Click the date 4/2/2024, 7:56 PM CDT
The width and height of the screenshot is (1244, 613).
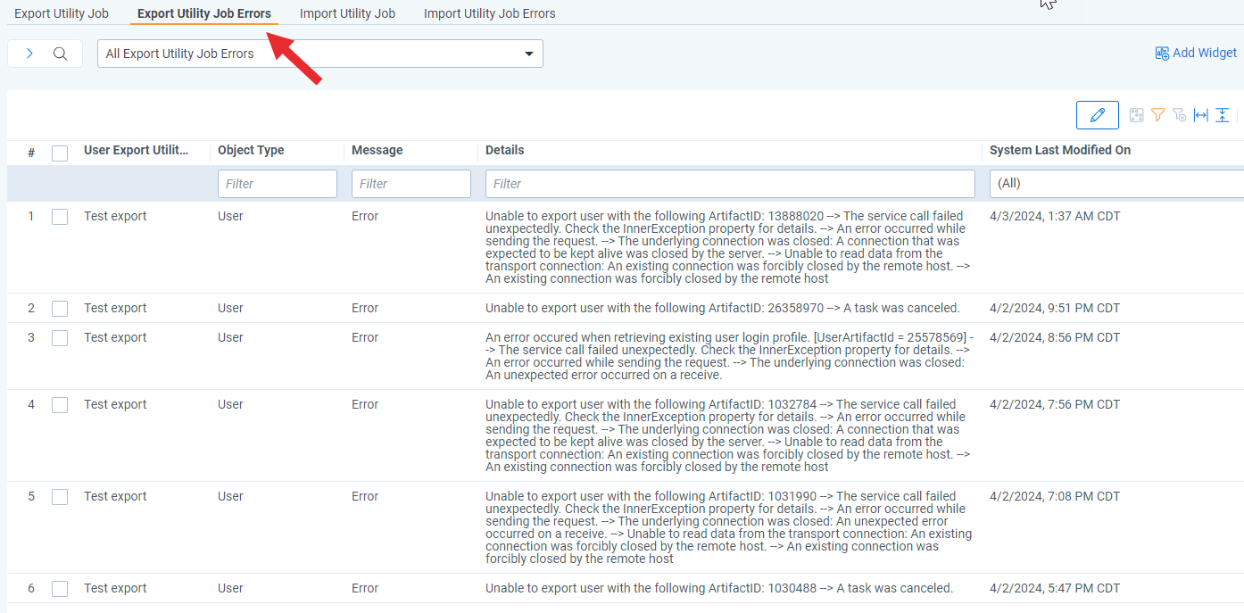1055,404
